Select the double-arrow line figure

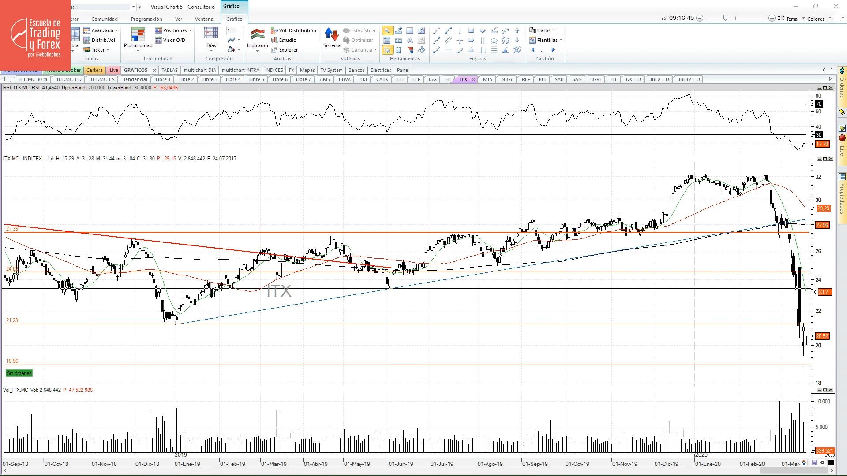click(448, 30)
